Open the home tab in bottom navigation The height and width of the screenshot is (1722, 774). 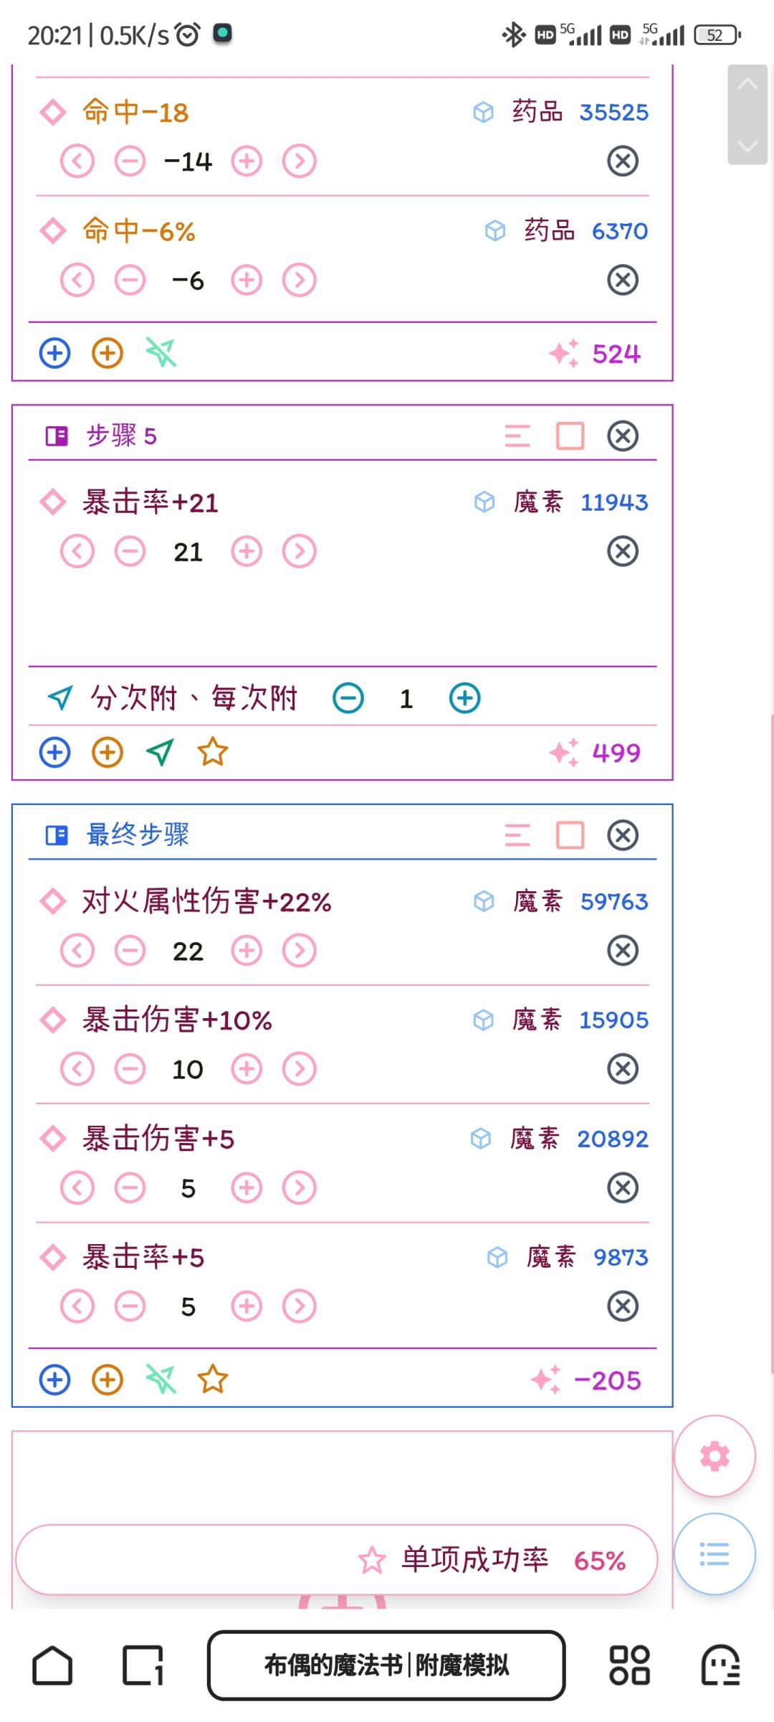click(x=52, y=1665)
